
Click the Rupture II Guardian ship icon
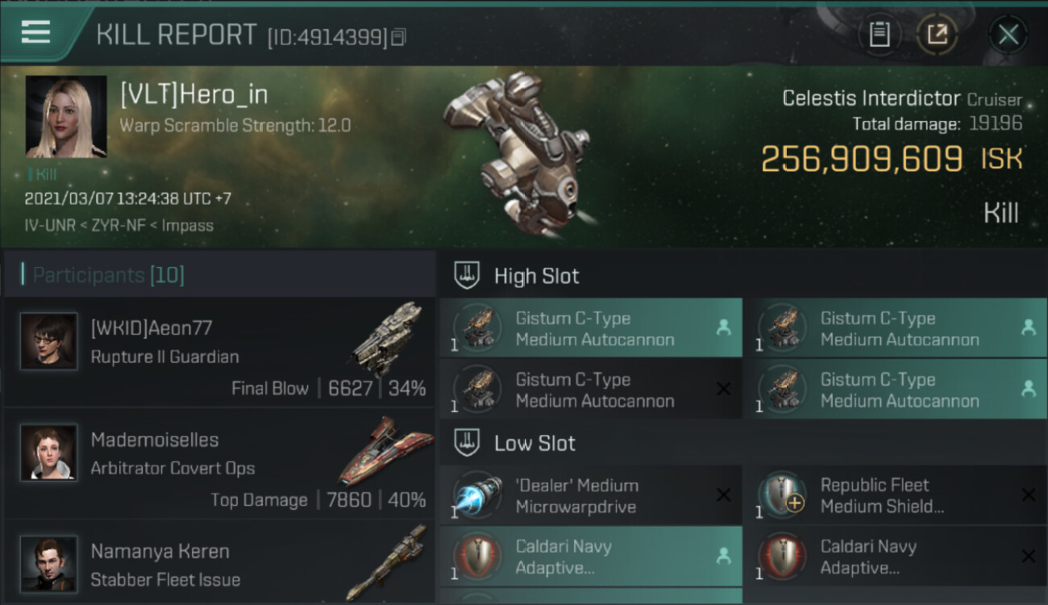[388, 339]
